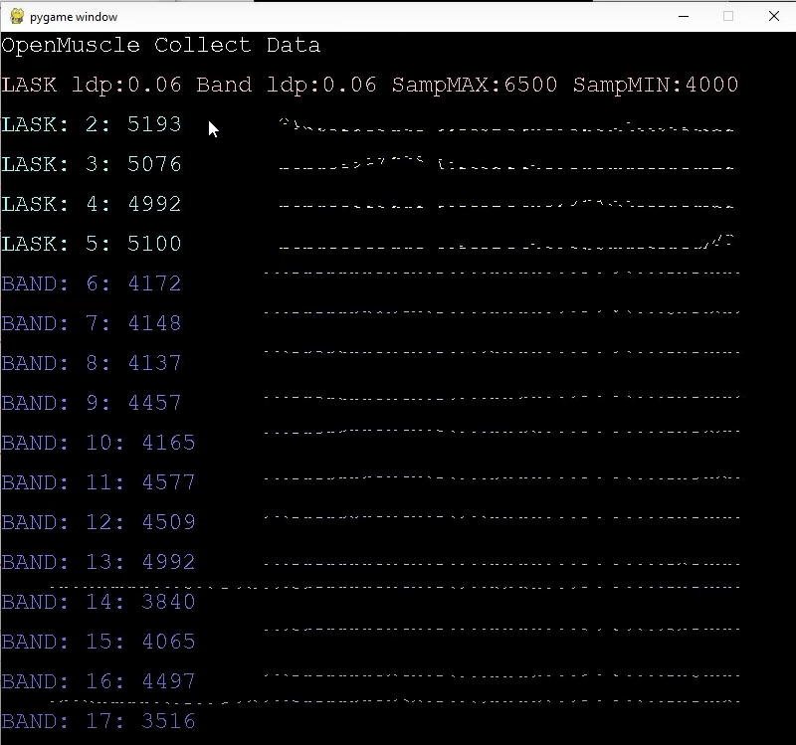Click the LASK 3 signal trace plot

tap(506, 163)
